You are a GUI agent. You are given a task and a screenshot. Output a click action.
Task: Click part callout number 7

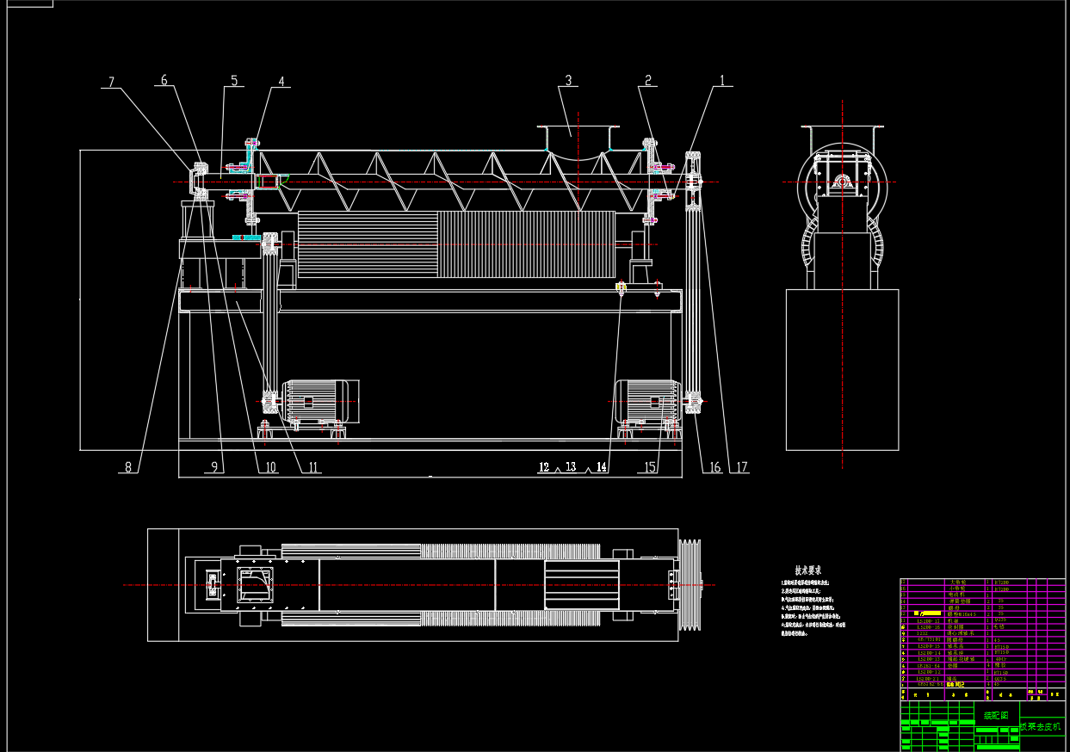point(110,83)
